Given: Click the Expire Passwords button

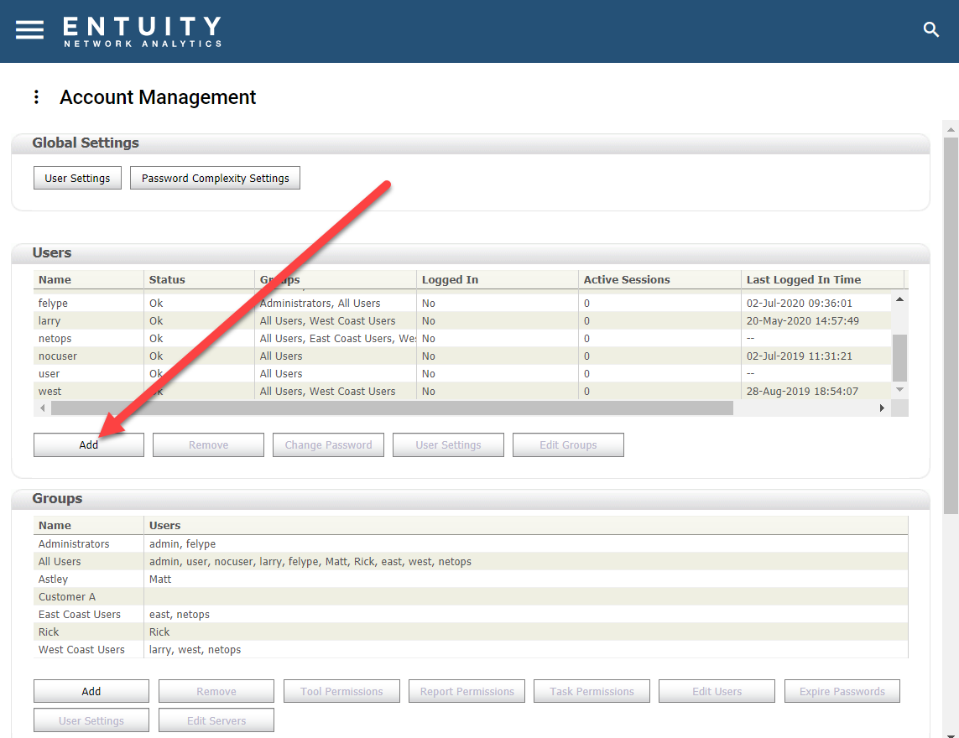Looking at the screenshot, I should coord(842,691).
